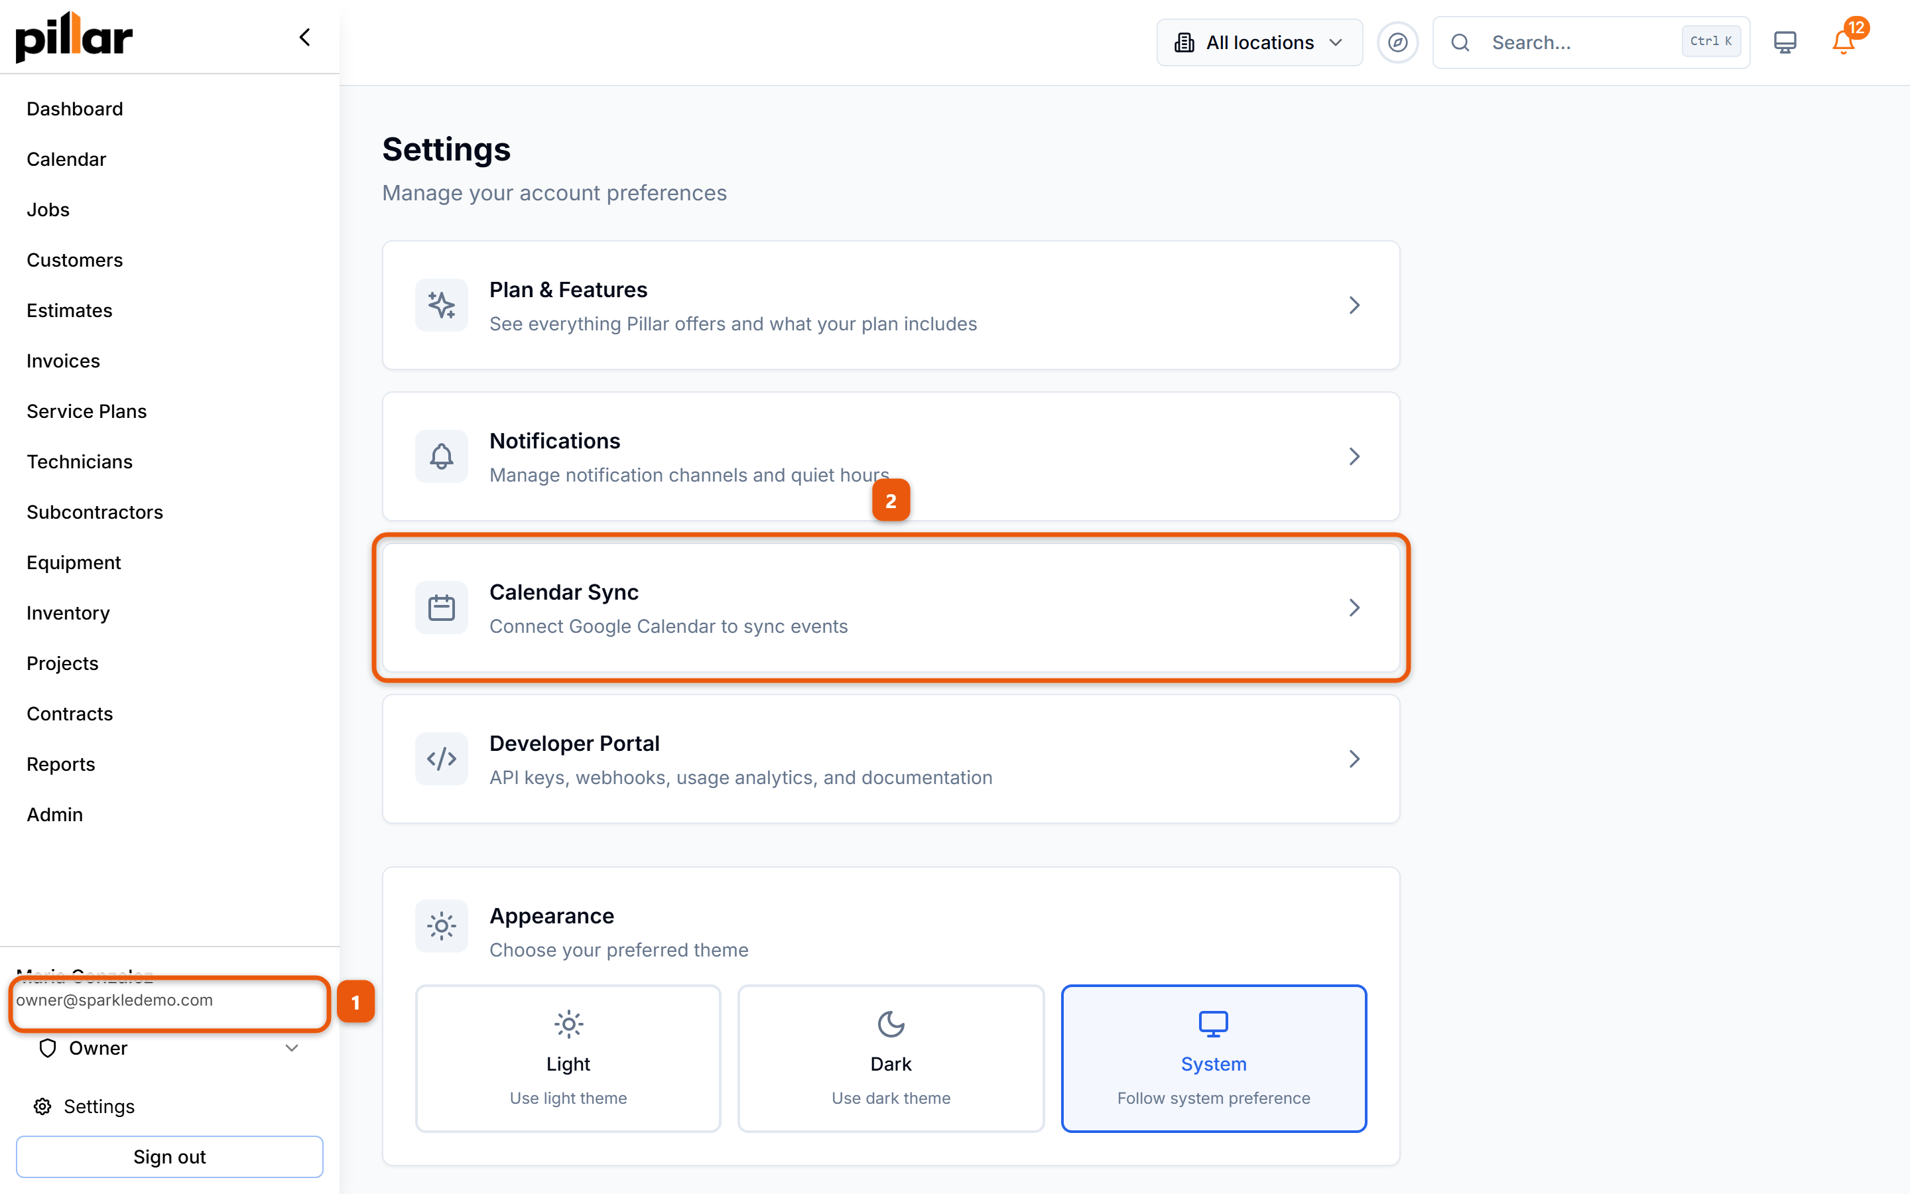1910x1194 pixels.
Task: Open the Notifications card title
Action: click(x=555, y=440)
